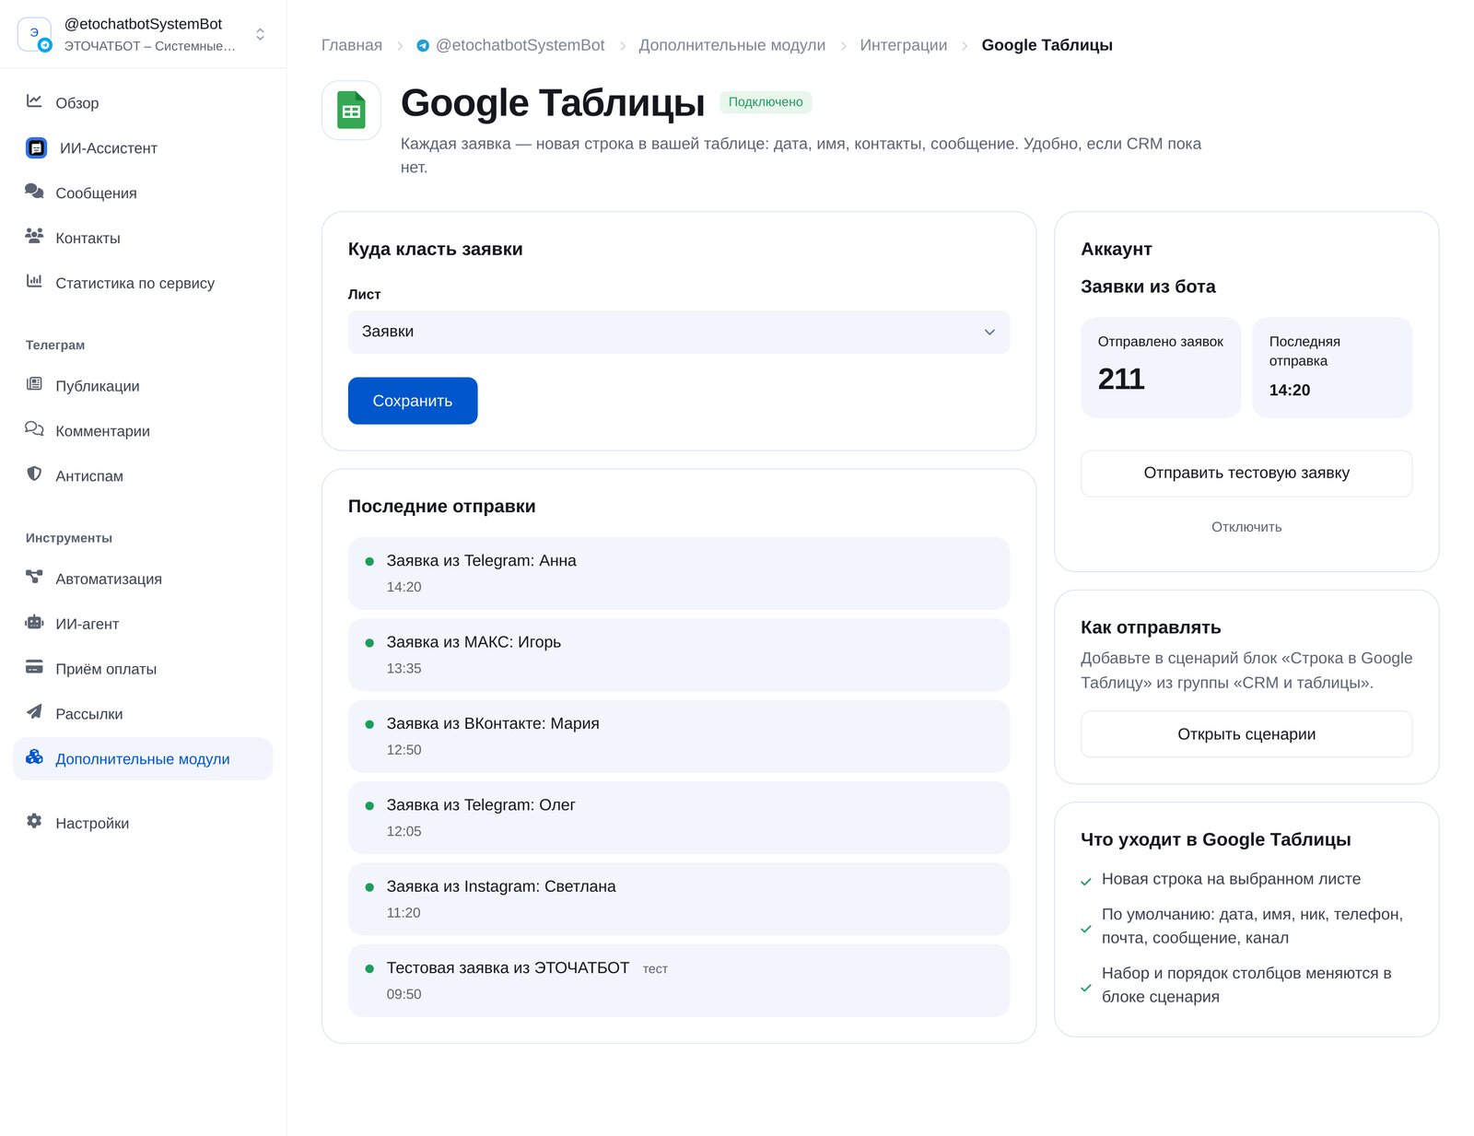The height and width of the screenshot is (1136, 1474).
Task: Click the Telegram icon in breadcrumb
Action: [x=423, y=46]
